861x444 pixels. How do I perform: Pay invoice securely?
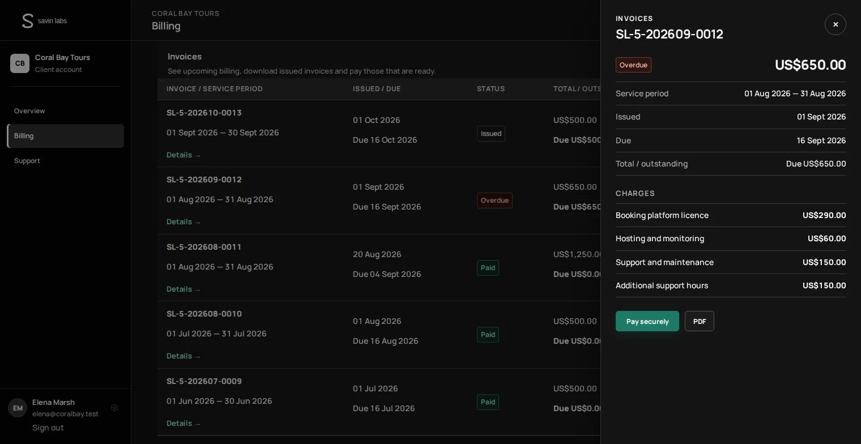(x=647, y=321)
